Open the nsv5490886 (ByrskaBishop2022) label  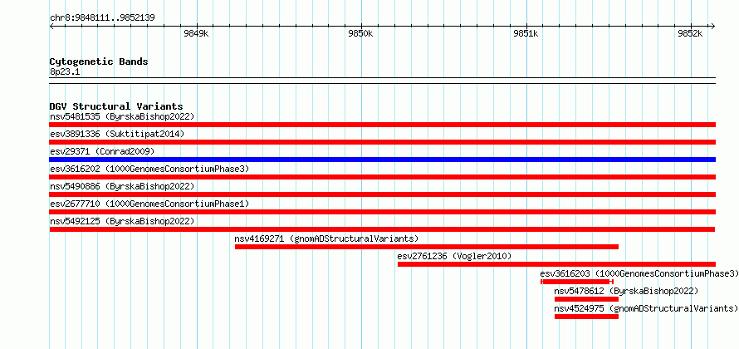click(122, 186)
